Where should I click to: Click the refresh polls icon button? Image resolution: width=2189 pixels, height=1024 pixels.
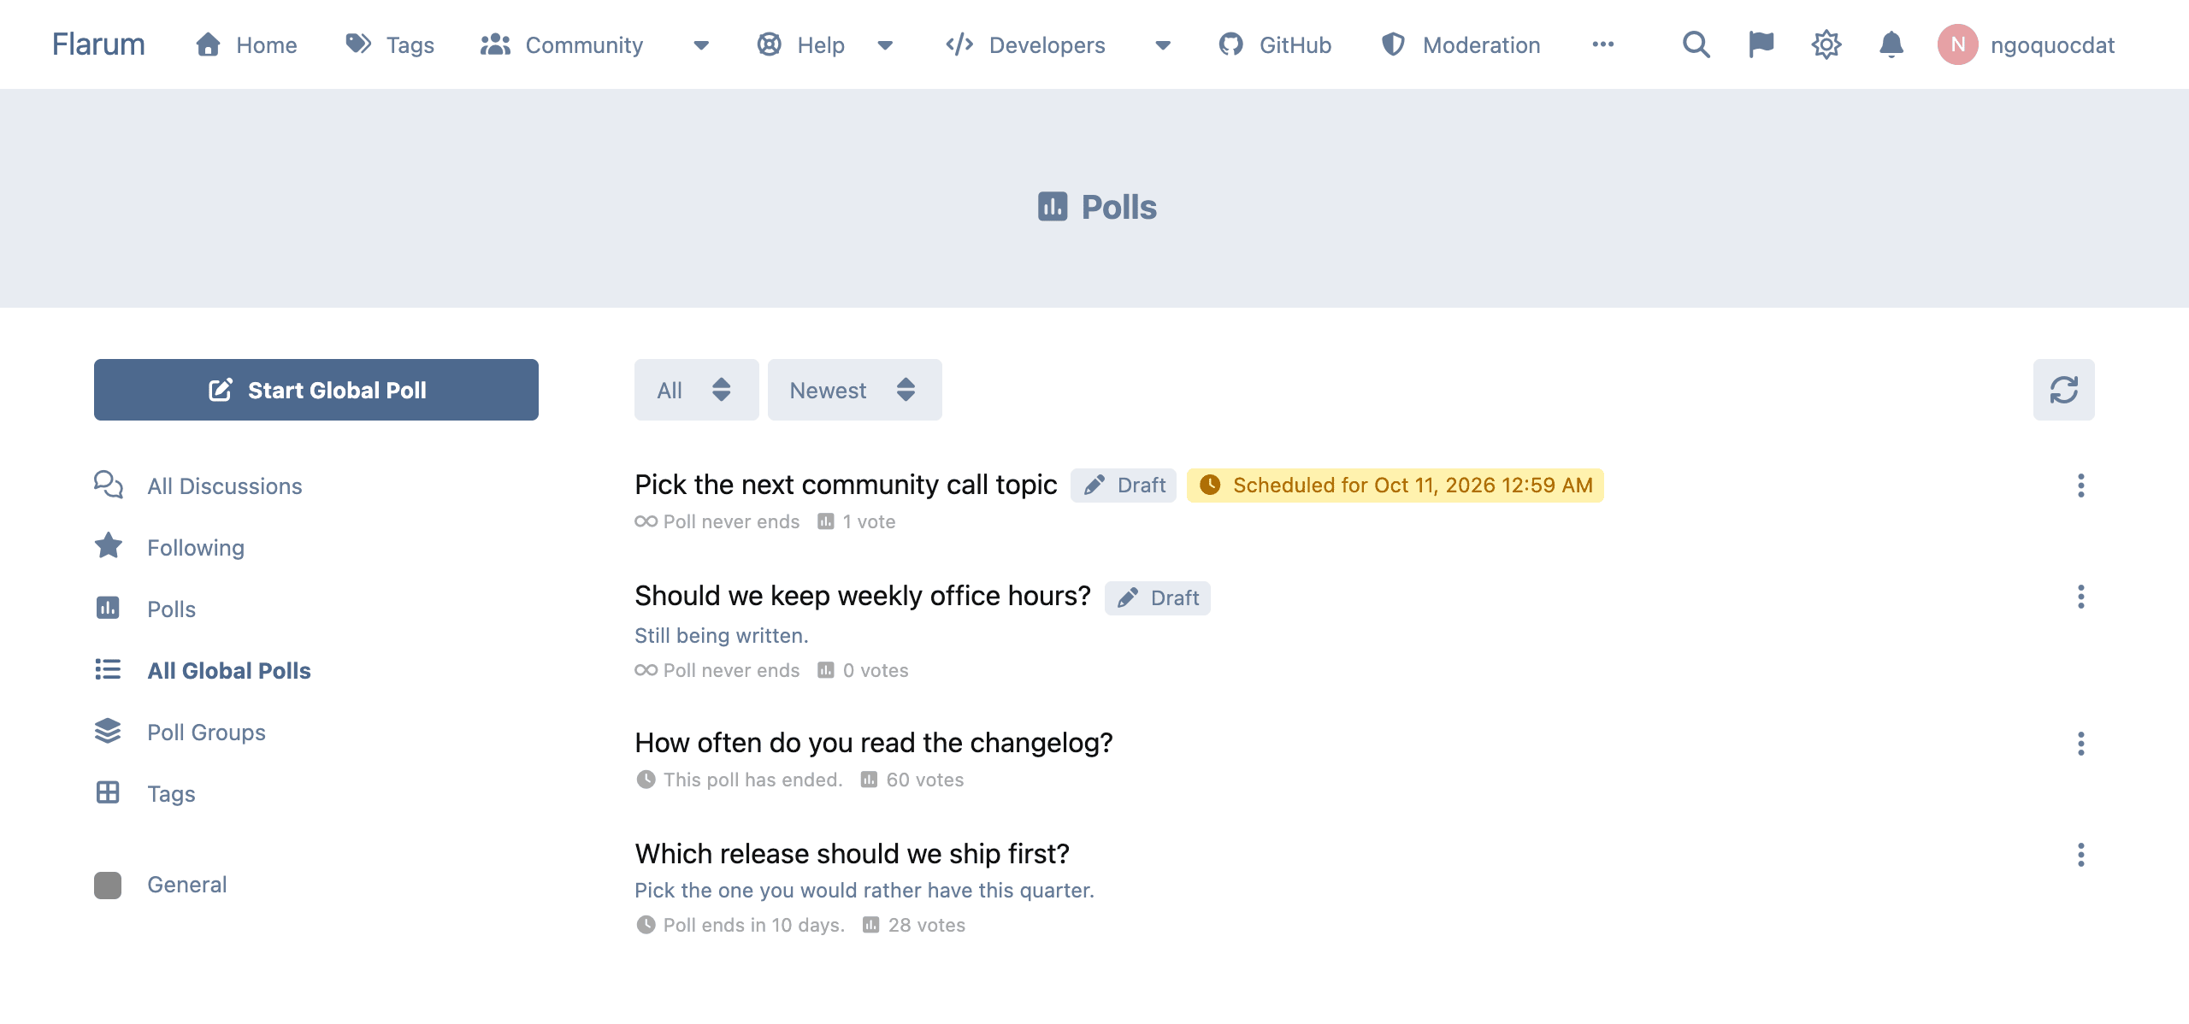(x=2063, y=390)
